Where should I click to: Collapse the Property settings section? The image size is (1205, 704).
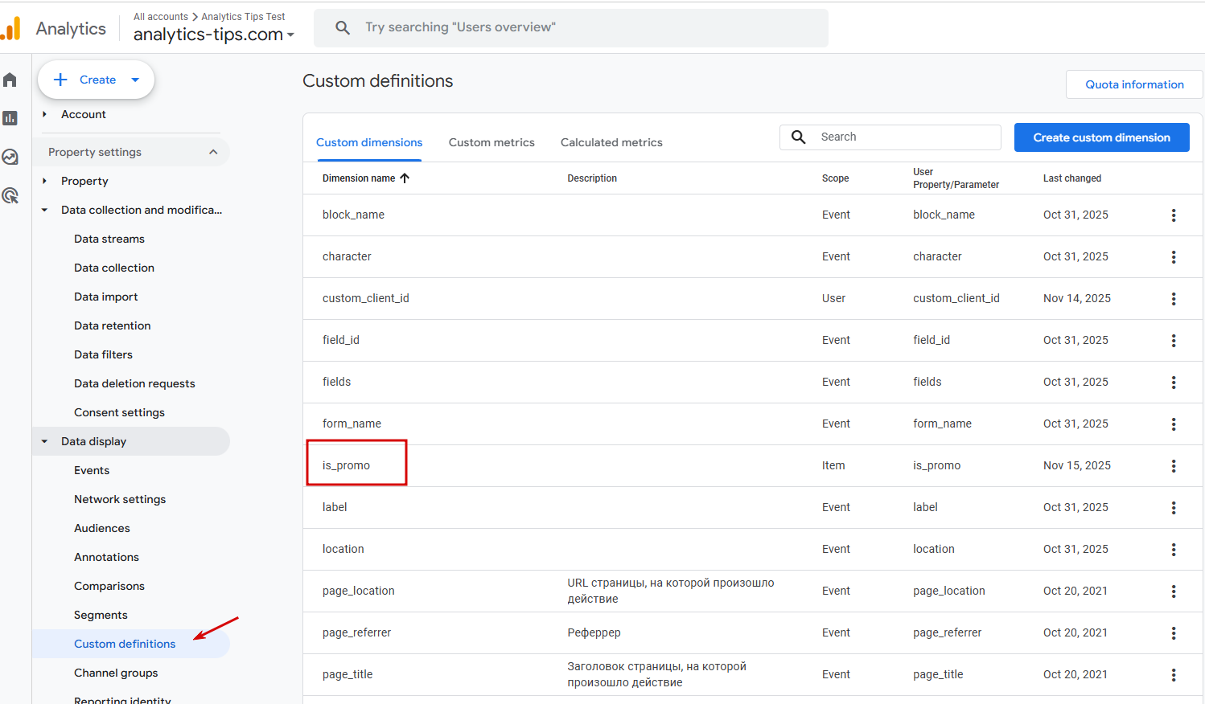(213, 152)
